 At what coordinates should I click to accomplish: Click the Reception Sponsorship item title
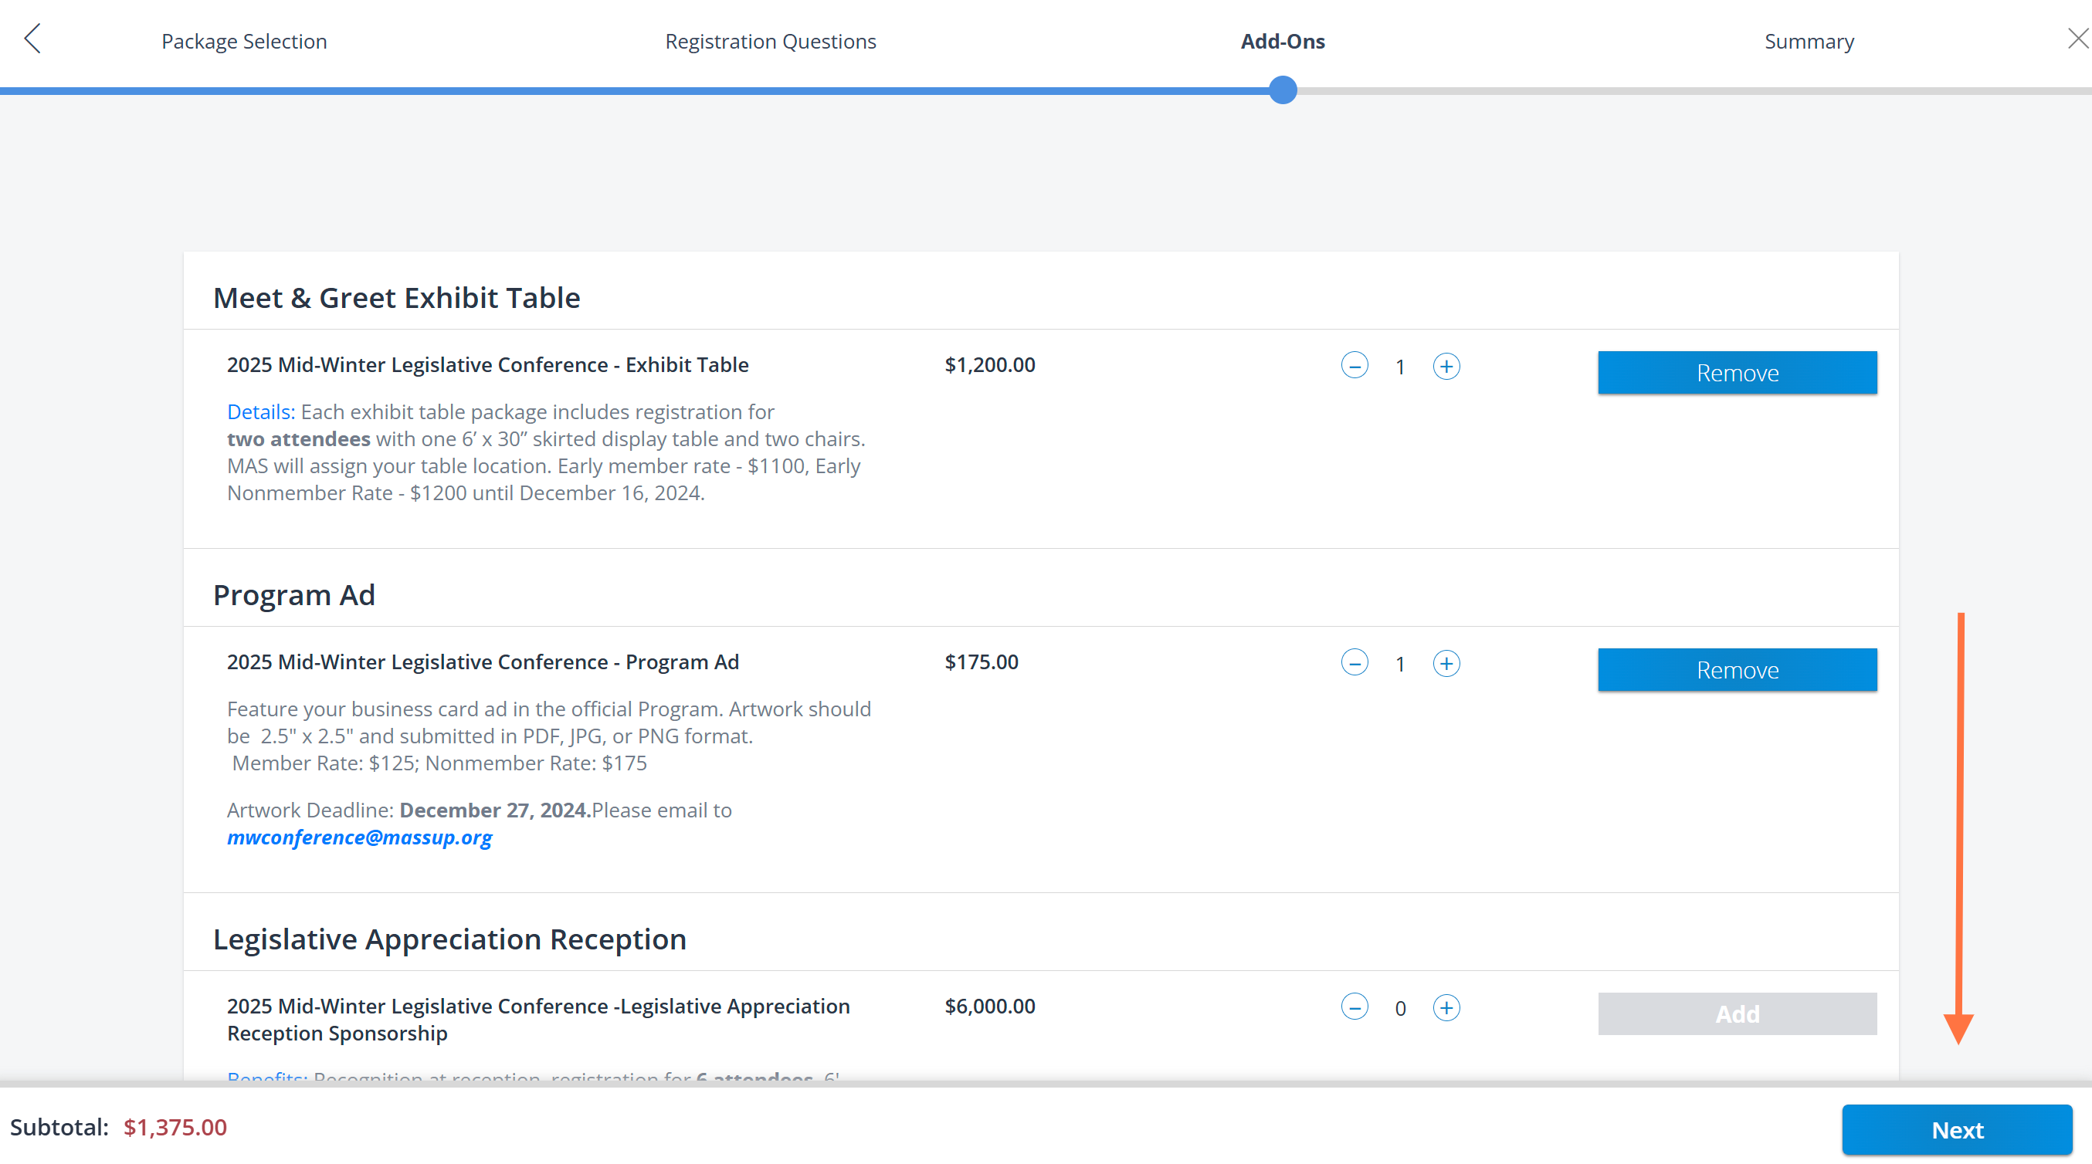[537, 1020]
